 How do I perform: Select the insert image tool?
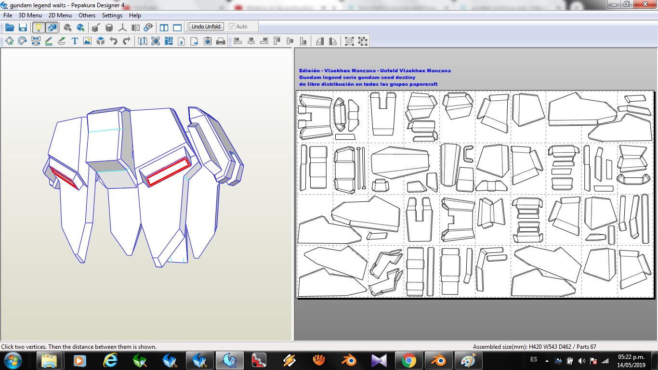[x=87, y=41]
